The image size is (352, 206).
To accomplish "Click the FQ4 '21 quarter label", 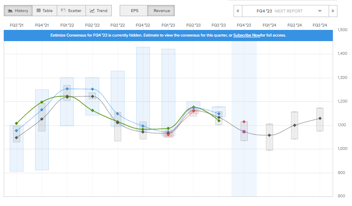I will tap(42, 25).
